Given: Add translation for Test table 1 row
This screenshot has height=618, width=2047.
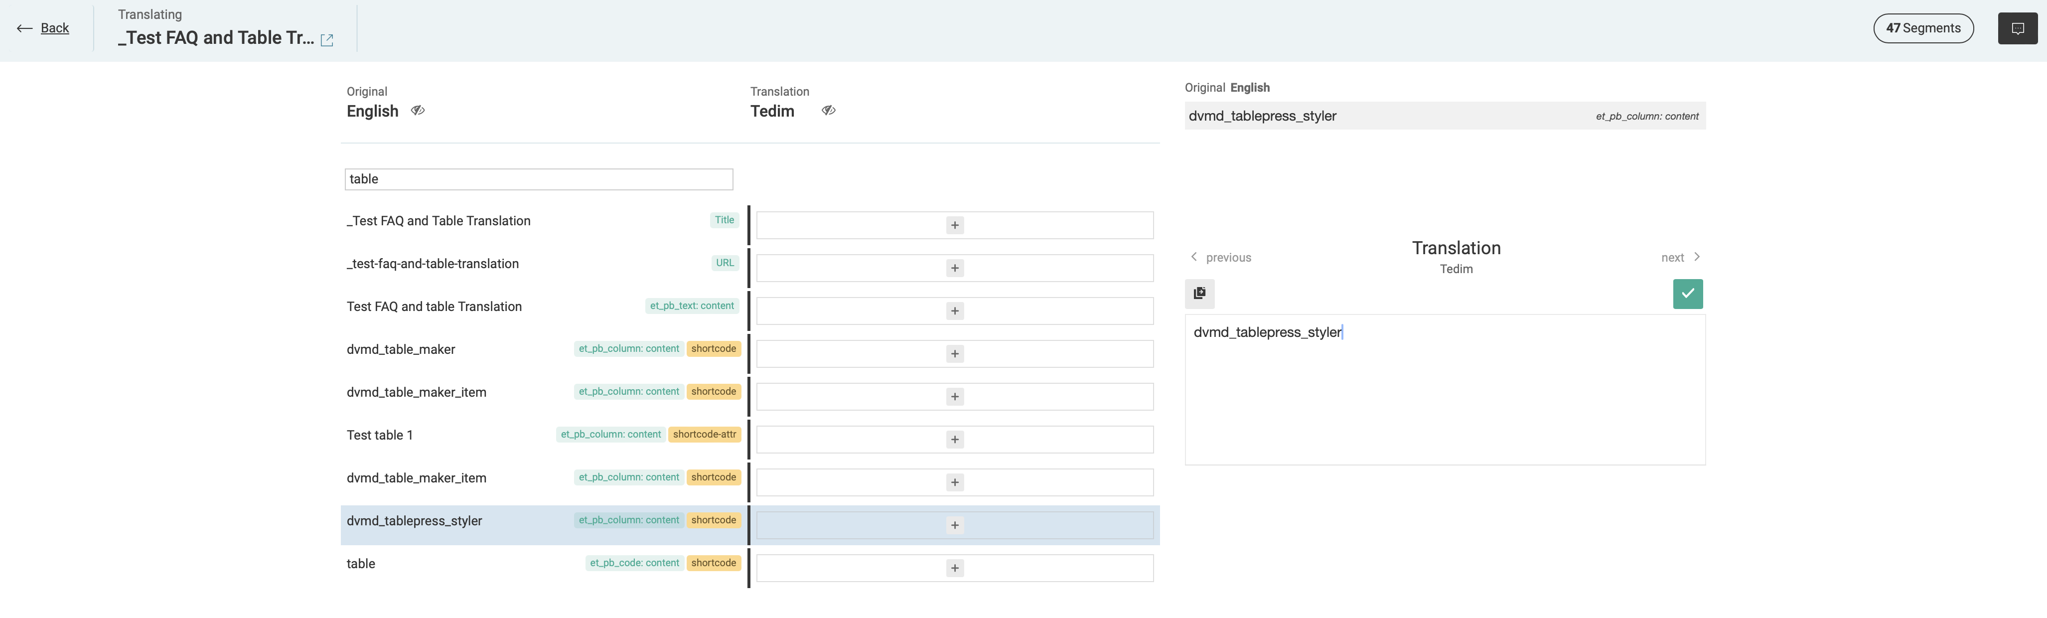Looking at the screenshot, I should (955, 439).
